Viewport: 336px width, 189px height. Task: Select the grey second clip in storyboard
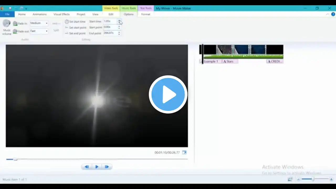224,49
